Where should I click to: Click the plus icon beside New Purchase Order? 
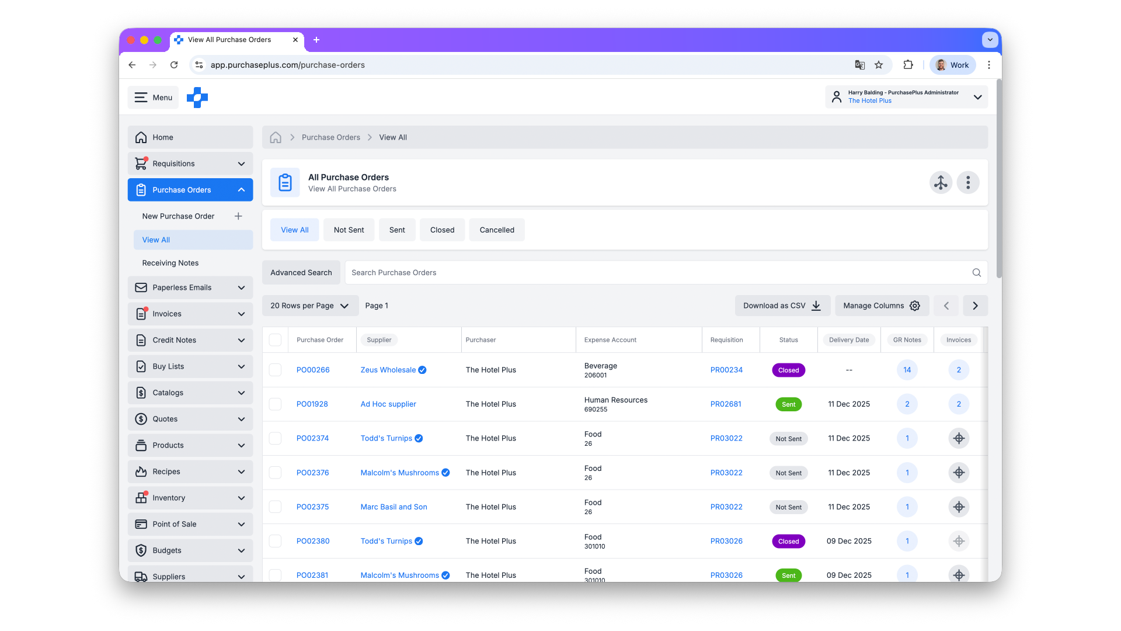(x=238, y=216)
